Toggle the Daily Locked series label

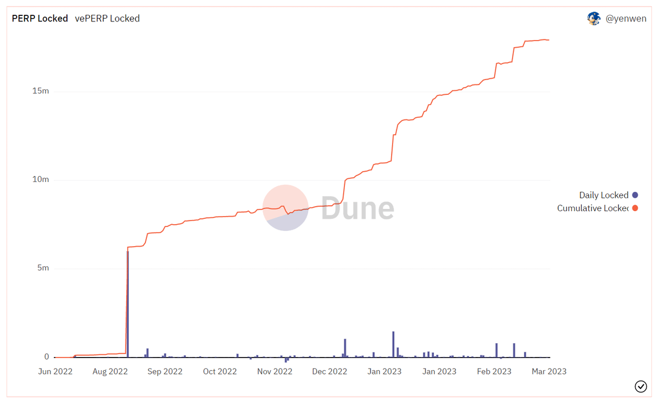pos(603,195)
